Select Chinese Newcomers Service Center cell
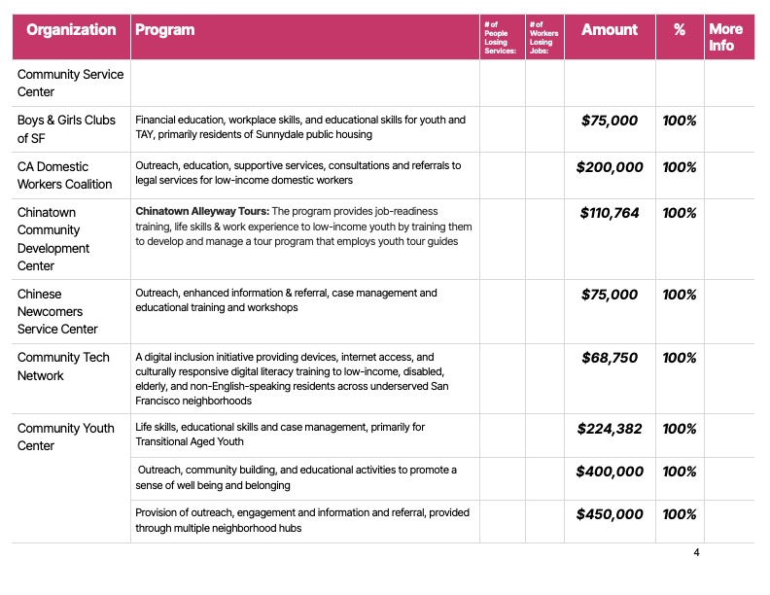Image resolution: width=770 pixels, height=595 pixels. point(57,311)
